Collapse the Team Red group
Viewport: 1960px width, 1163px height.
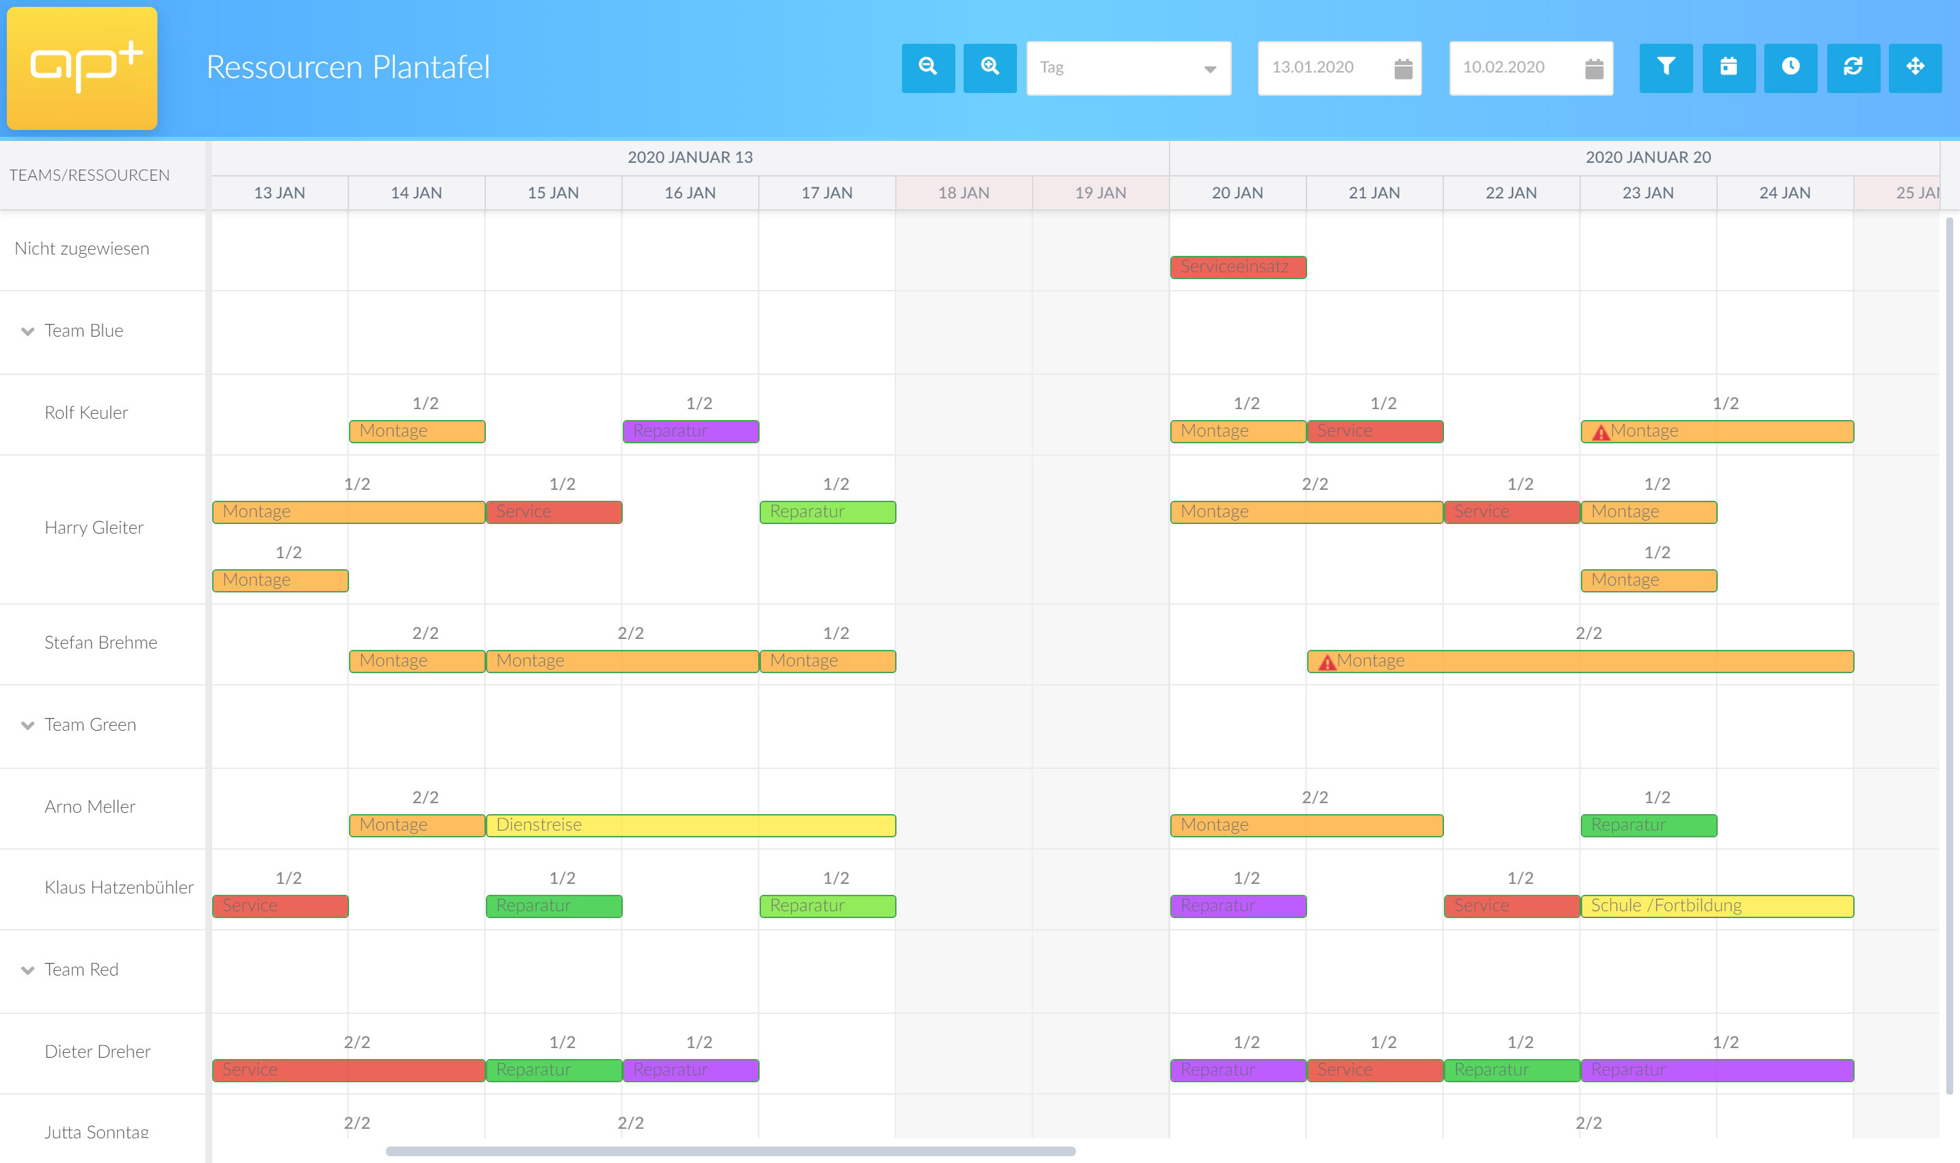(x=28, y=970)
